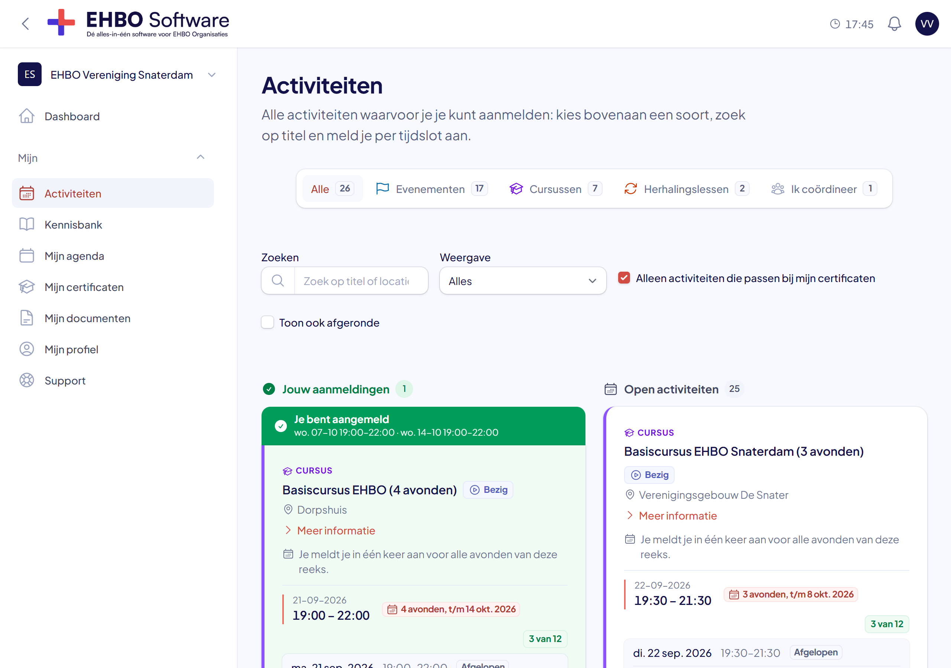
Task: Expand 'Meer informatie' for Basiscursus EHBO Snaterdam
Action: tap(671, 515)
